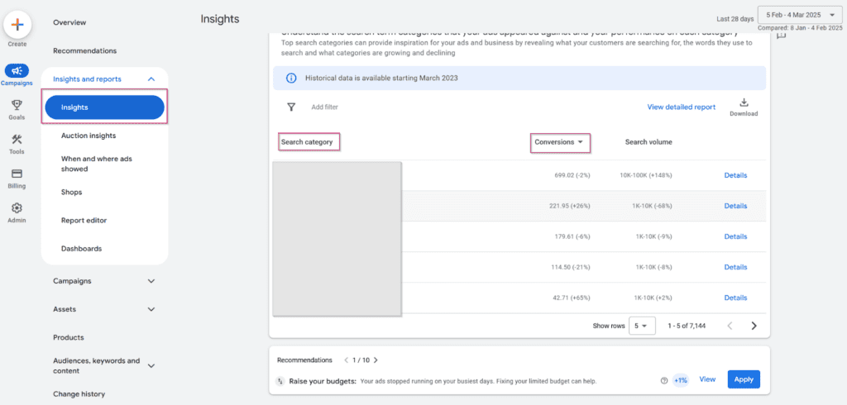Click the Create plus button

(x=17, y=24)
